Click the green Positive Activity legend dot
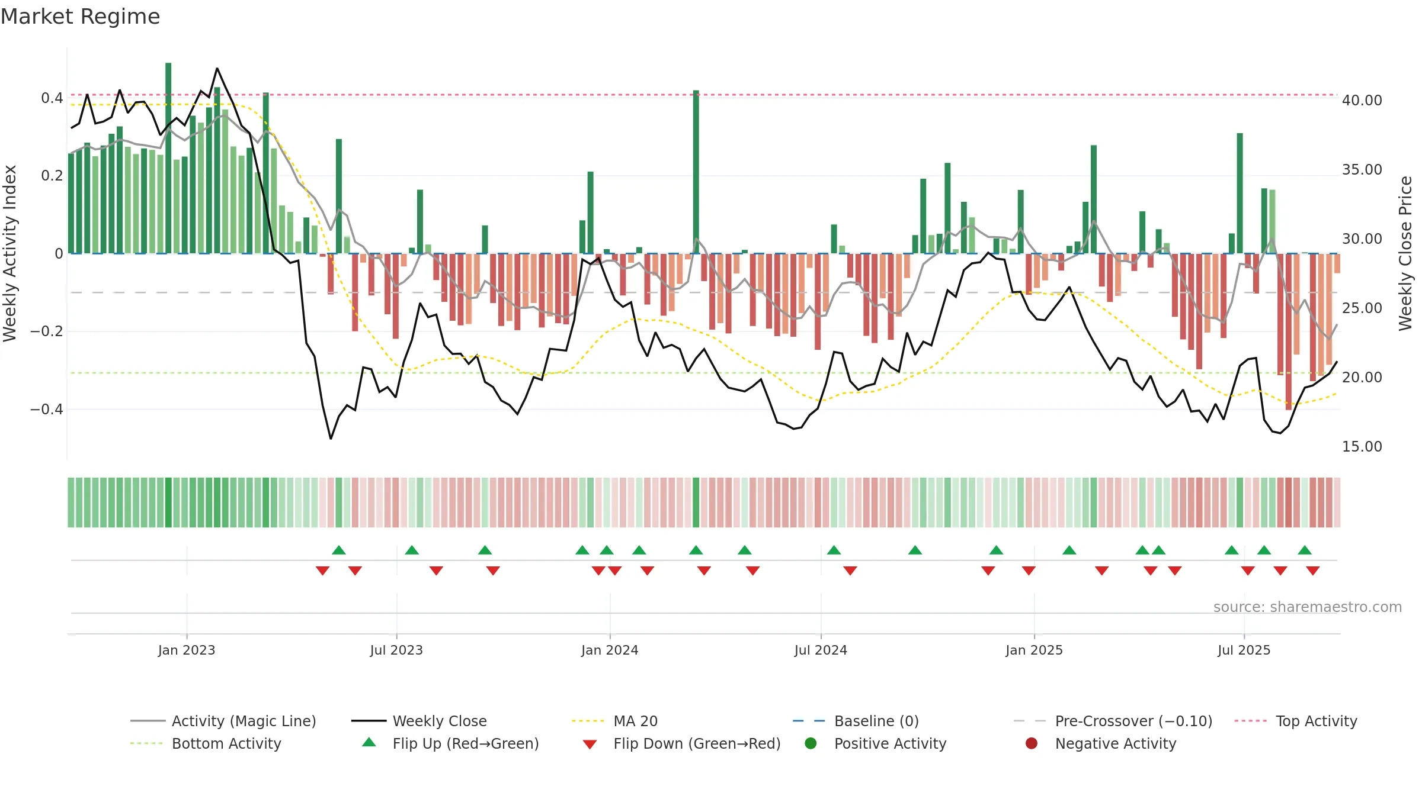The image size is (1422, 799). click(811, 743)
